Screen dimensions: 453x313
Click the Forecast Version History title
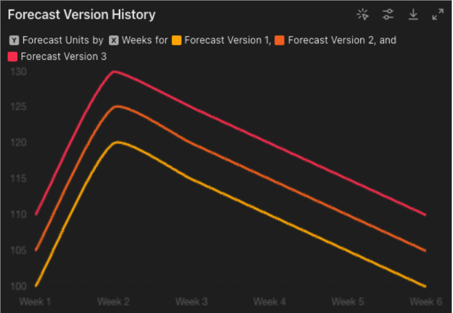(81, 15)
